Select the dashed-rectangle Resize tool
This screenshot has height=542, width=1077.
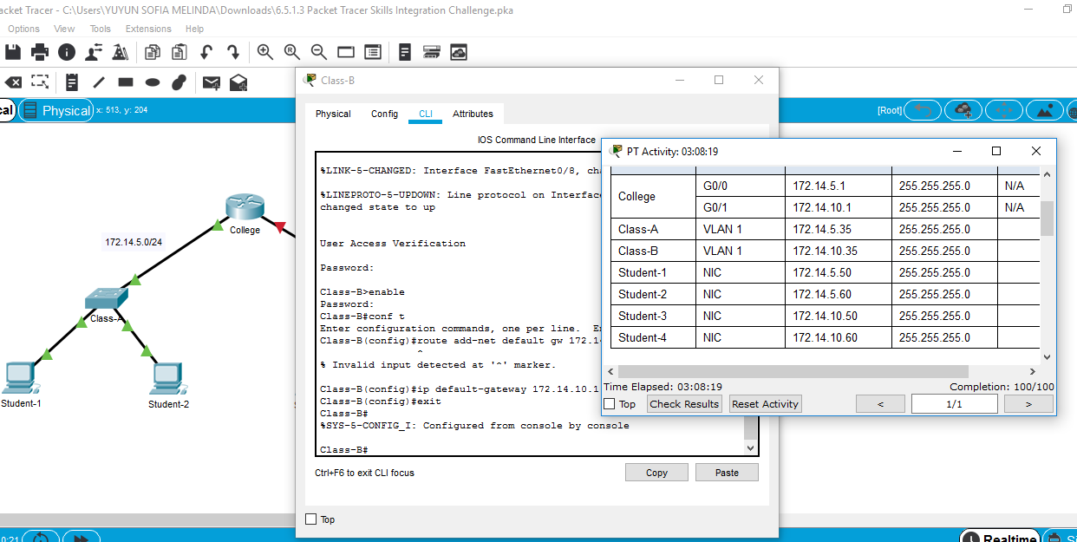tap(40, 82)
